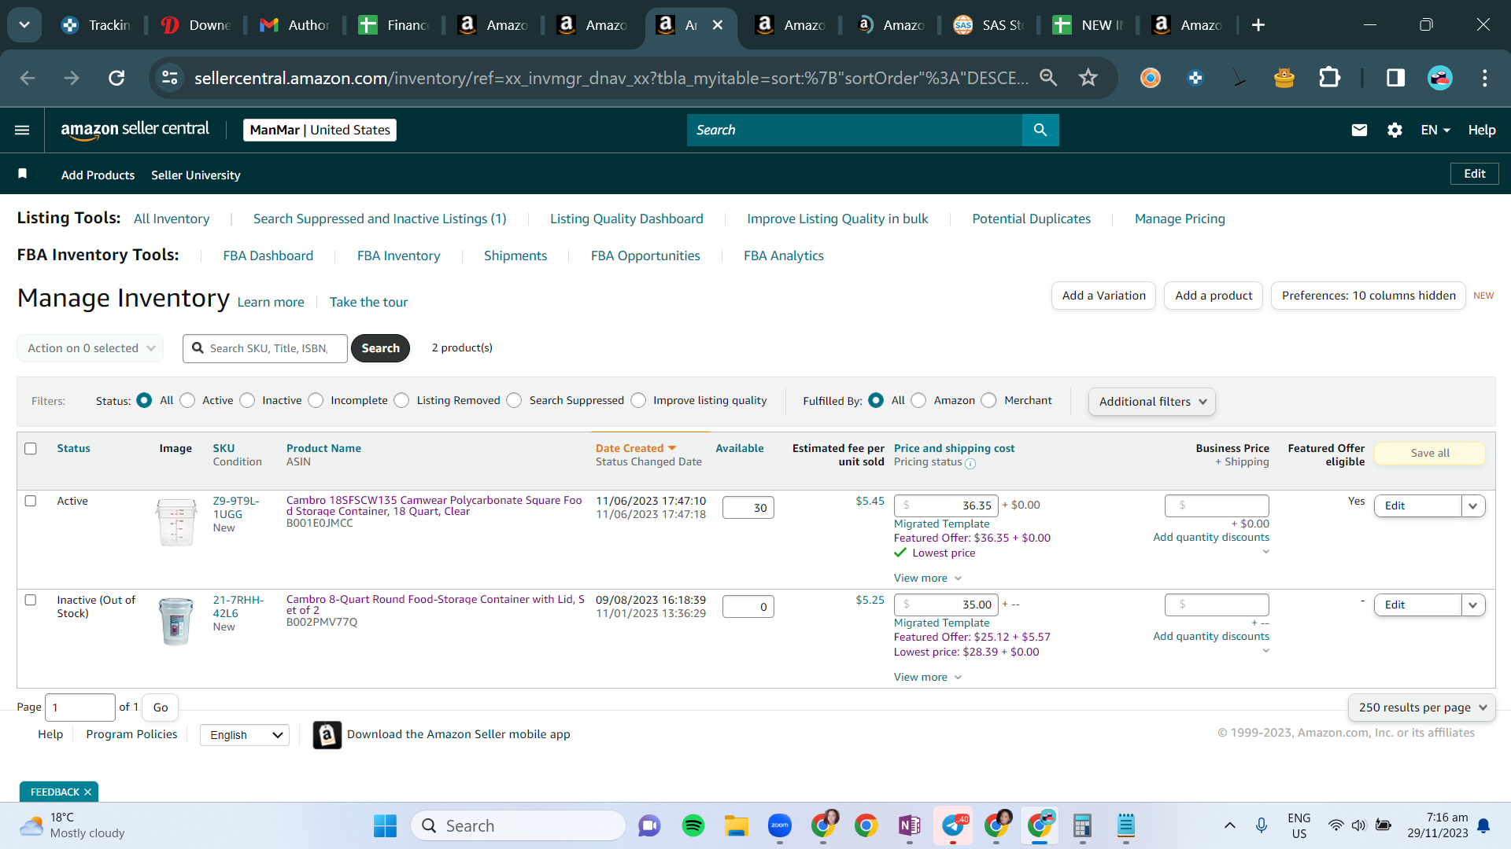Open a new browser tab

pyautogui.click(x=1258, y=25)
